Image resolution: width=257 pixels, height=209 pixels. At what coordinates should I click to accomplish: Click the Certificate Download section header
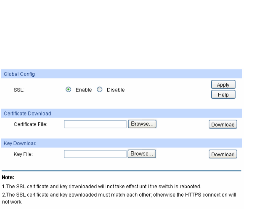point(121,113)
